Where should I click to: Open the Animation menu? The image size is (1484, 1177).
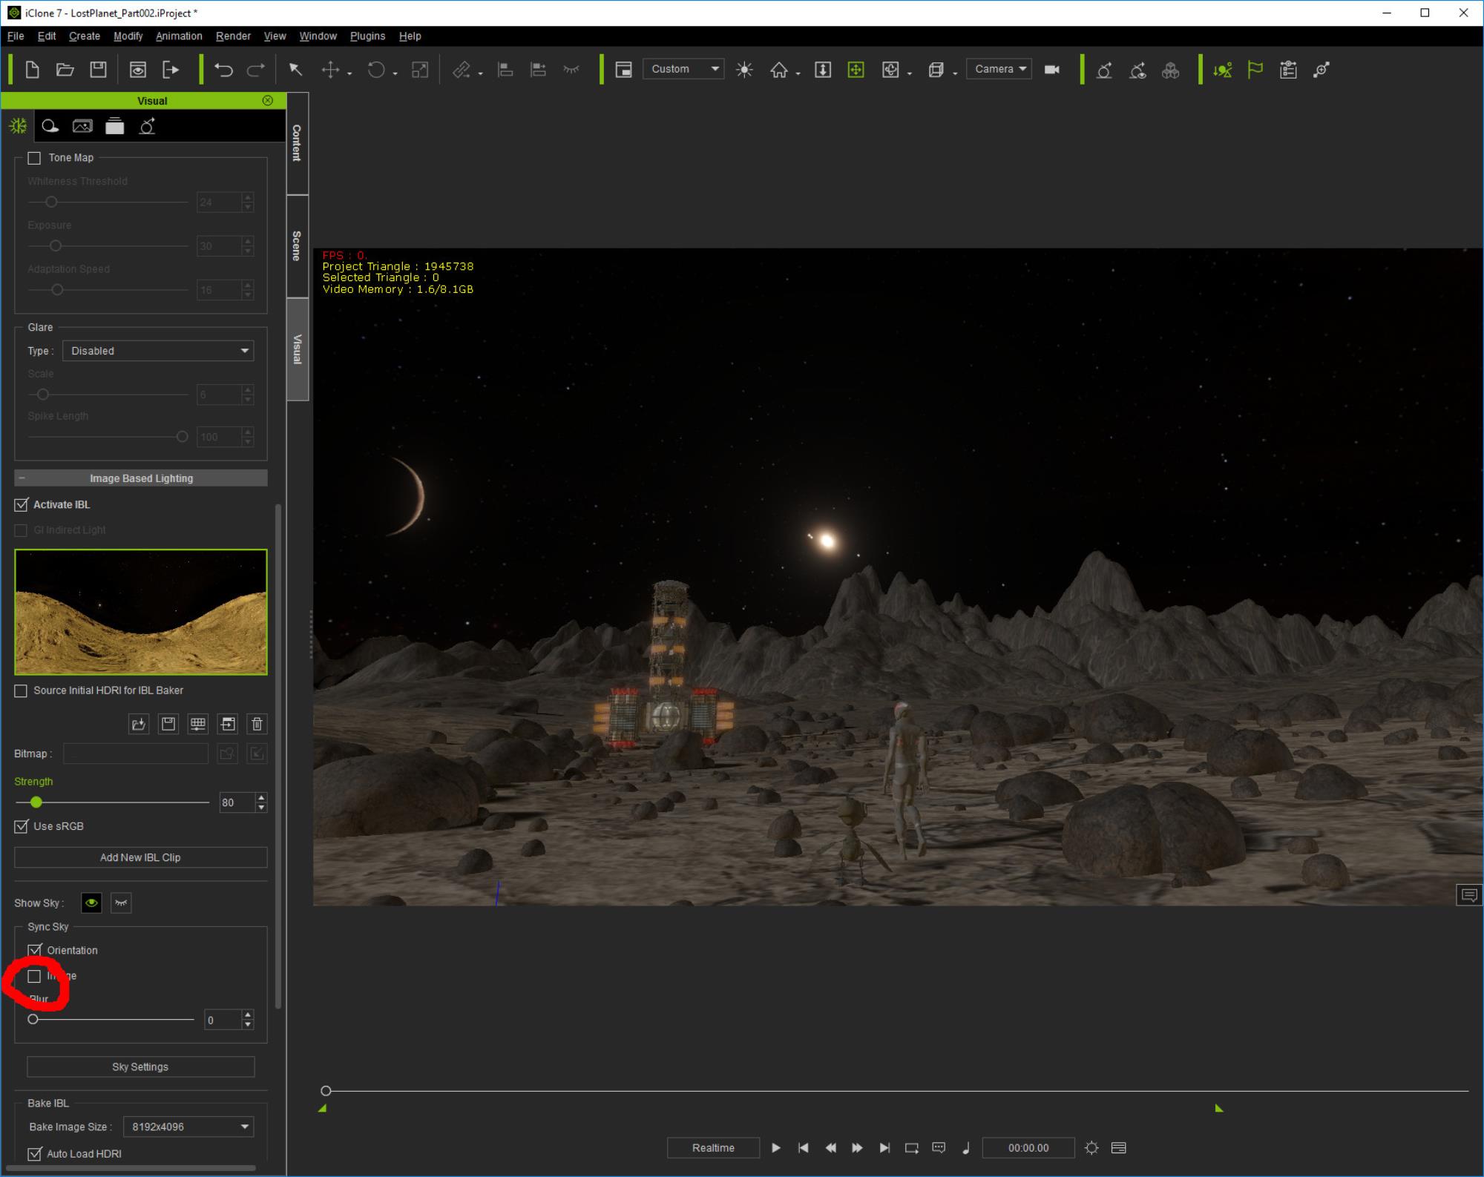click(179, 36)
